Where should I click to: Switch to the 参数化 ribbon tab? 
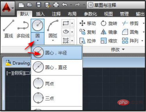90,14
